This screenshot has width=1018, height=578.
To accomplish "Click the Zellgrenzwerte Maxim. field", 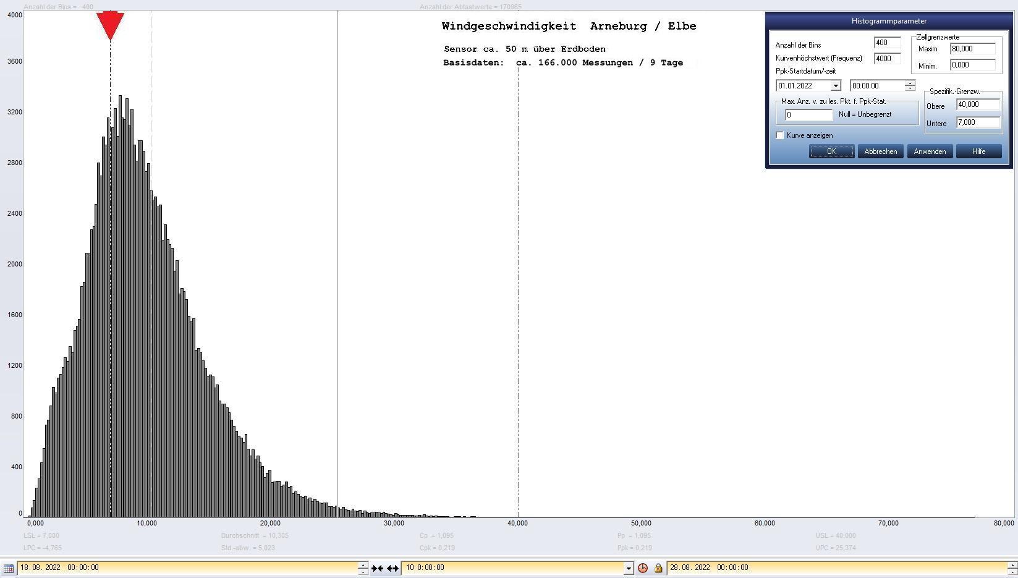I will tap(973, 49).
